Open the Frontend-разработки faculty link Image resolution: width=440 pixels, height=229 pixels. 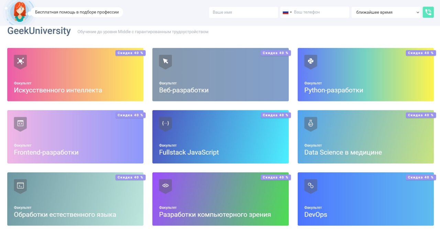point(75,137)
